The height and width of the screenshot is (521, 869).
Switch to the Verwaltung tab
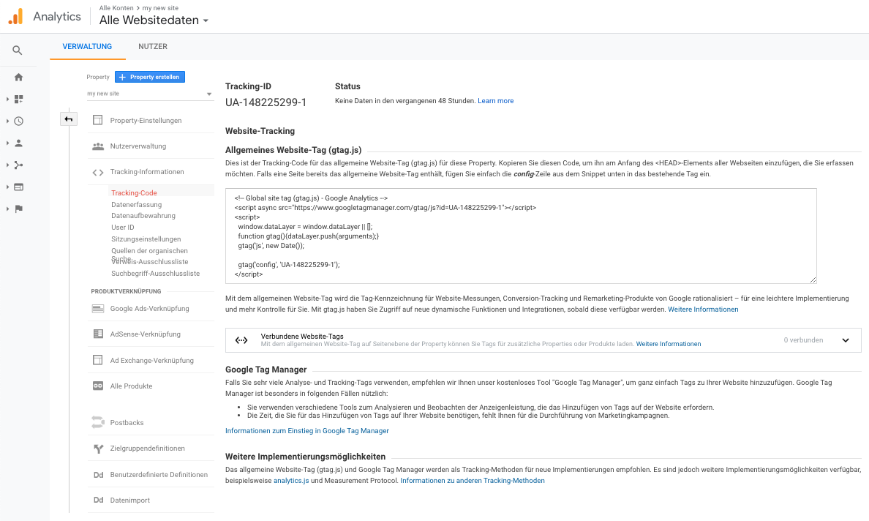point(87,47)
